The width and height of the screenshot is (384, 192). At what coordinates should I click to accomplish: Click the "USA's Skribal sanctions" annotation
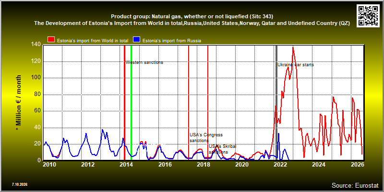click(x=222, y=149)
